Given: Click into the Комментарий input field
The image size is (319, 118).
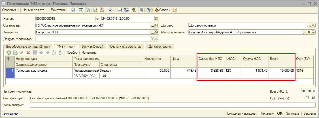Looking at the screenshot, I should [x=172, y=105].
